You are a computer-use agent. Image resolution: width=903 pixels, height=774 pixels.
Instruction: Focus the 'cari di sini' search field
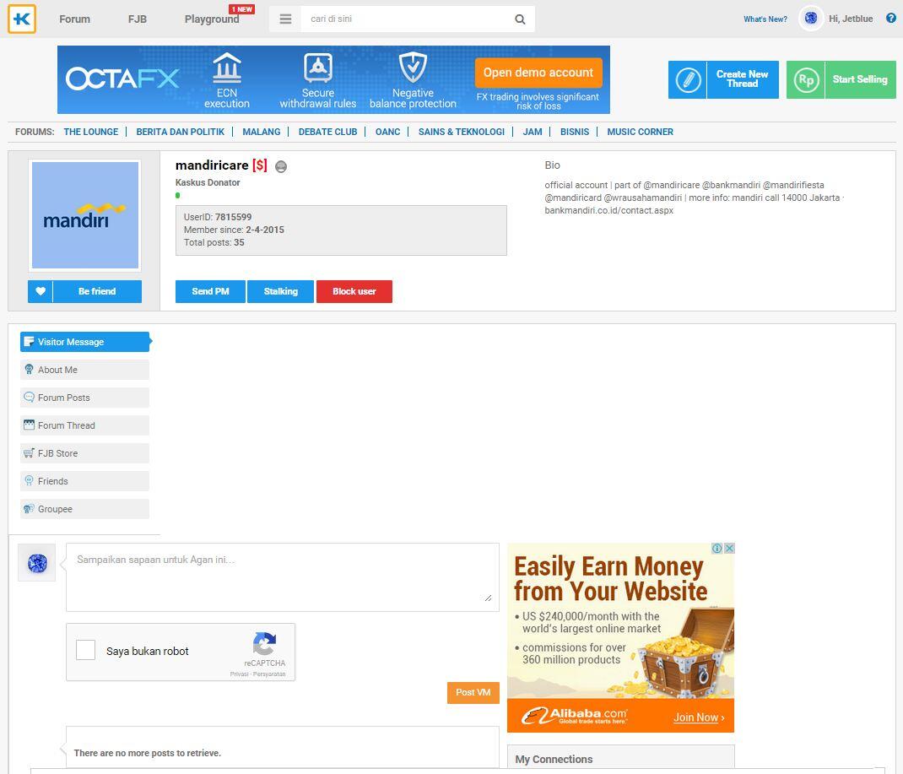[x=406, y=19]
